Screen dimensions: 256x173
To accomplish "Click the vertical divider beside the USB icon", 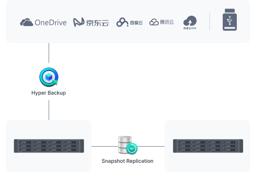I will point(209,22).
